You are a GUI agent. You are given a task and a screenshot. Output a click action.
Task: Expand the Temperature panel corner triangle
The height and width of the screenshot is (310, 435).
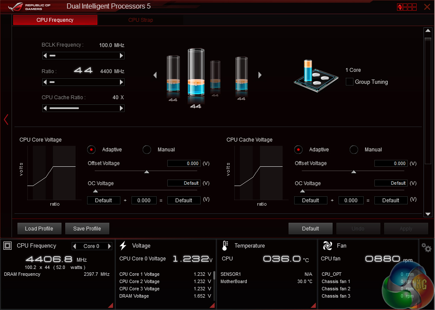click(314, 305)
